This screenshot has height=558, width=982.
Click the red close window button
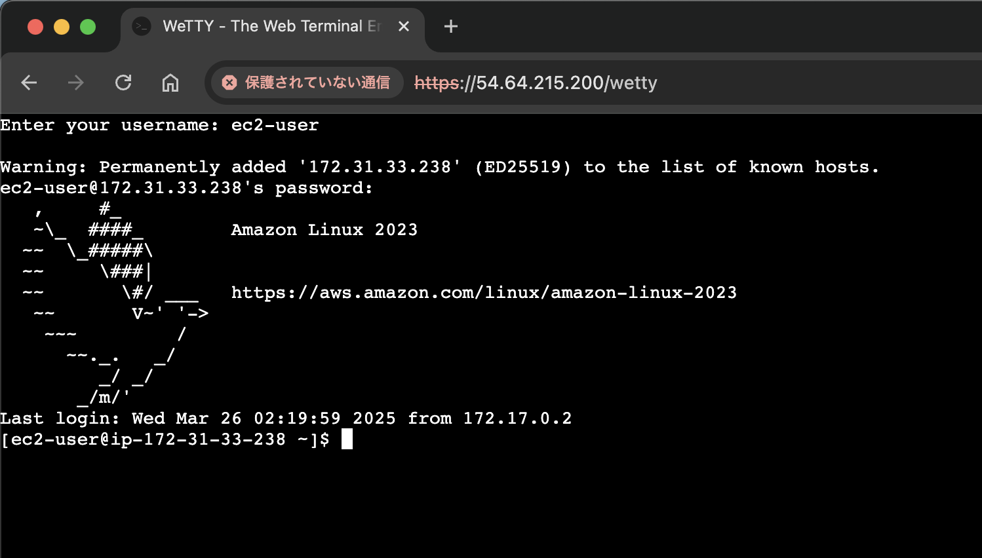35,26
